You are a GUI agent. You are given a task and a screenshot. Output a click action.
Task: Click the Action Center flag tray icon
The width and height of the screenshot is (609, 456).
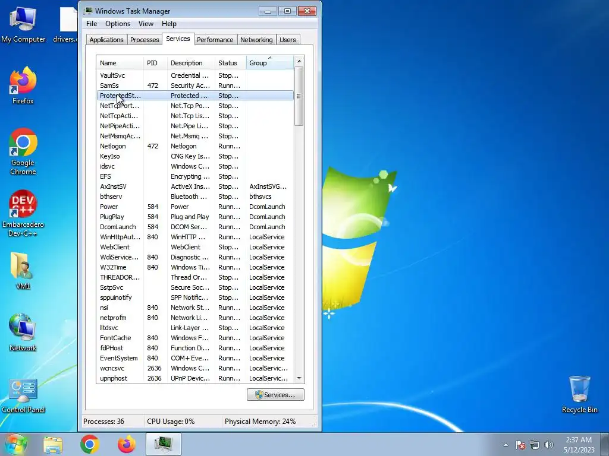pyautogui.click(x=520, y=445)
